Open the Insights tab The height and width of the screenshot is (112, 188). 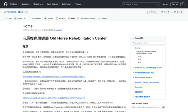pos(103,18)
